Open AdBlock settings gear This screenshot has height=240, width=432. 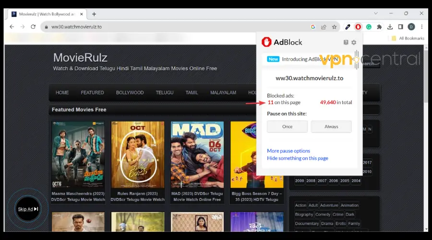354,42
